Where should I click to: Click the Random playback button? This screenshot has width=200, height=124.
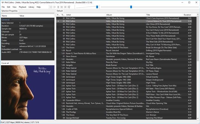pyautogui.click(x=69, y=7)
